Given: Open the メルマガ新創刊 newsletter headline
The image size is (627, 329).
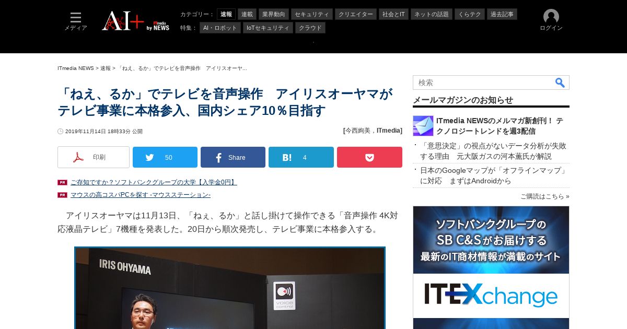Looking at the screenshot, I should tap(500, 126).
